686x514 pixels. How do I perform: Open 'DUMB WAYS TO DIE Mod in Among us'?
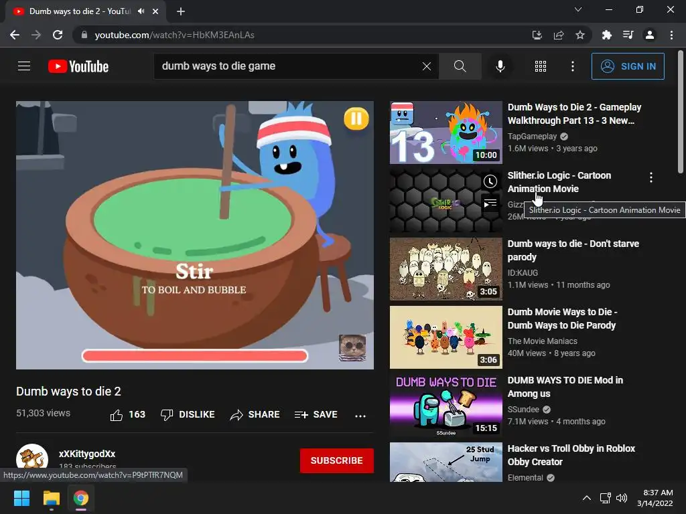[x=565, y=387]
